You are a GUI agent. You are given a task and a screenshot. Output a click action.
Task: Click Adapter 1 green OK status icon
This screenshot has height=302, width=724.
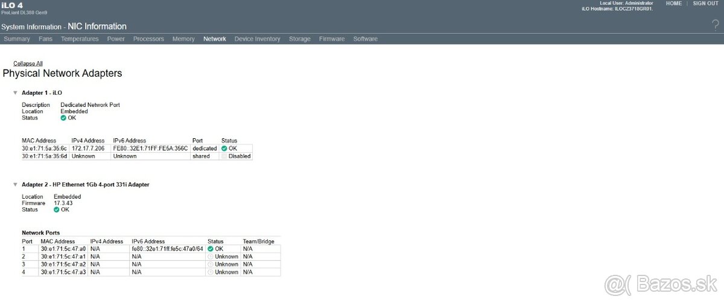(63, 118)
